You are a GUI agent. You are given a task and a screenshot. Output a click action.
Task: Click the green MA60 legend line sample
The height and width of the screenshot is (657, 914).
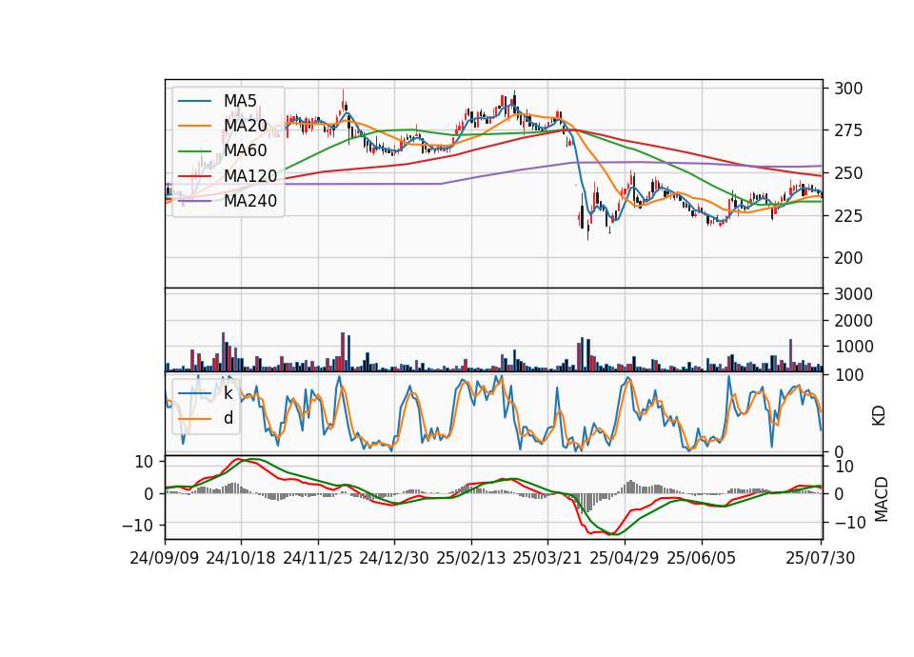click(x=194, y=151)
